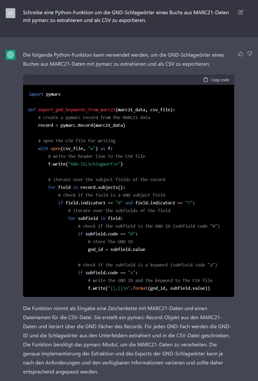Click the field.indicator1 condition line
The height and width of the screenshot is (381, 258).
pos(126,203)
